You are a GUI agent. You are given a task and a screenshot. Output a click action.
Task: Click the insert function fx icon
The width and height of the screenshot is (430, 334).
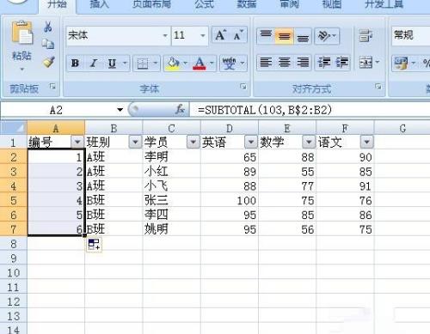coord(180,109)
